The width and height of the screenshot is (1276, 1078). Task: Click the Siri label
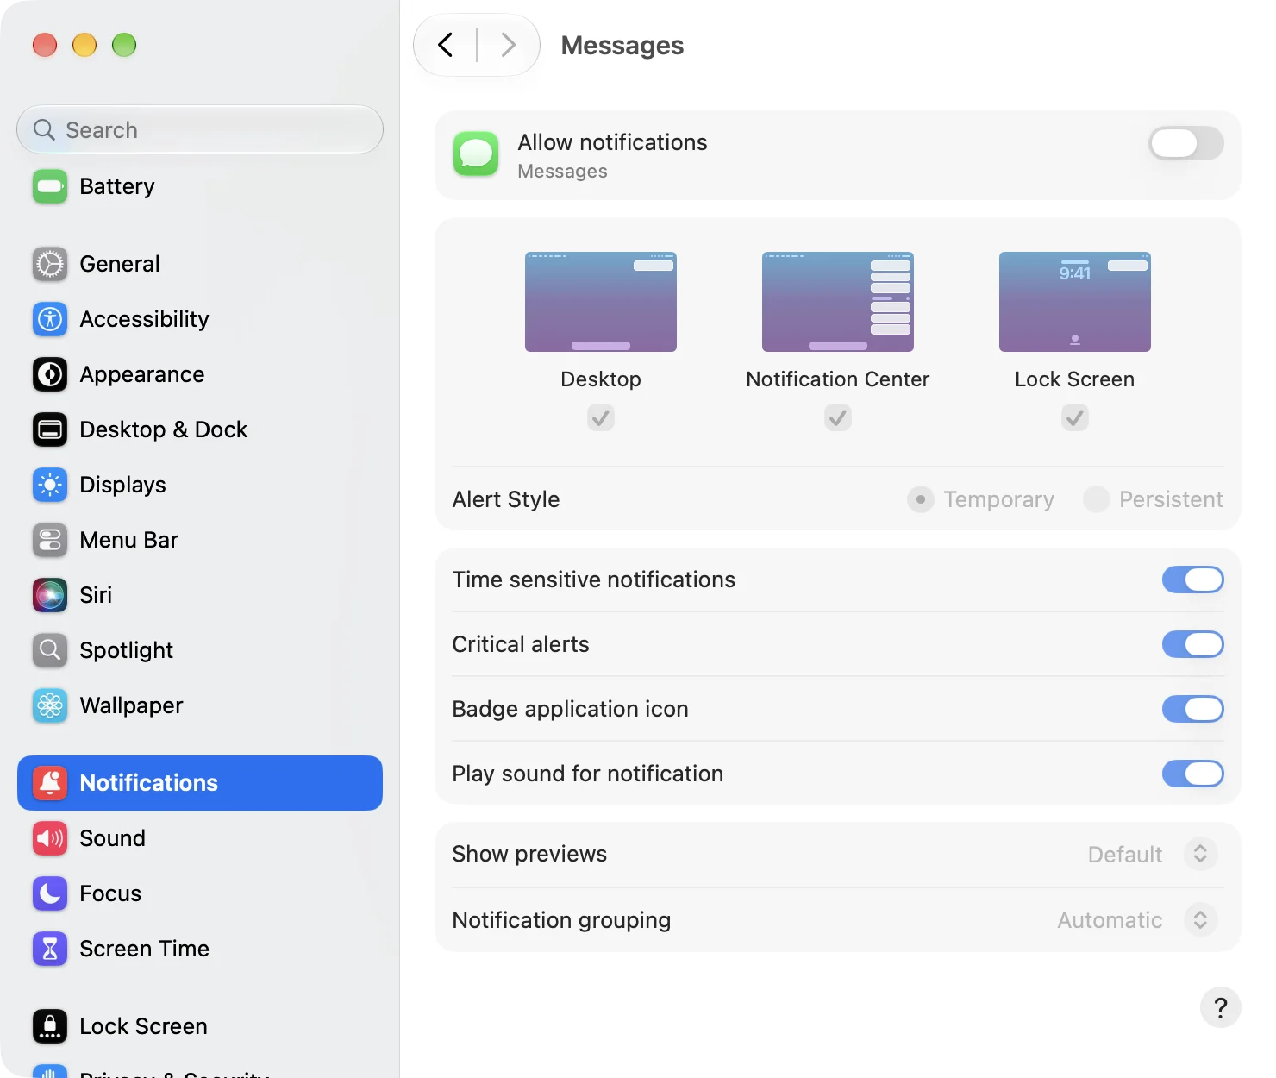[96, 595]
